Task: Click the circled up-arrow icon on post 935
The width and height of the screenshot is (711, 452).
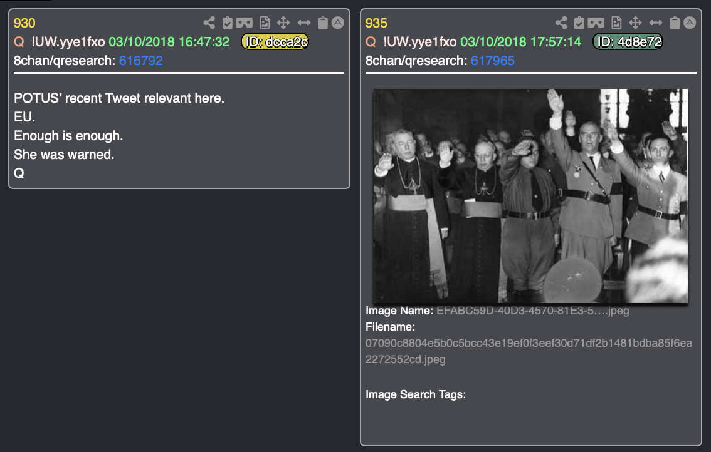Action: pyautogui.click(x=690, y=23)
